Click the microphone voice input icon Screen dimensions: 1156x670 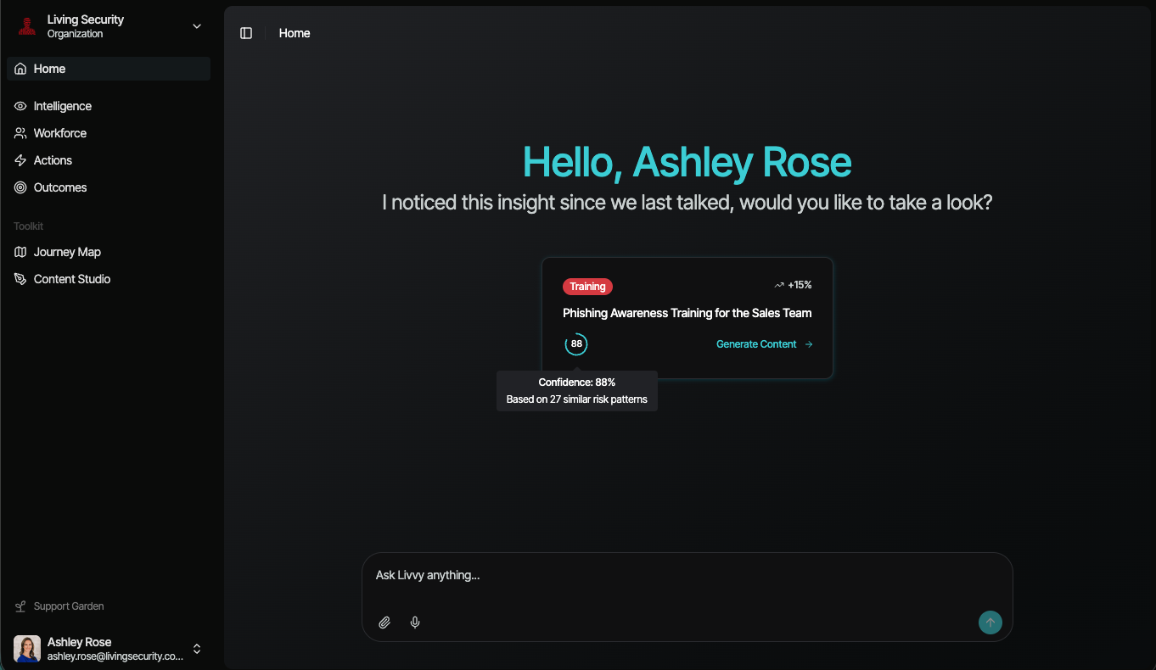415,623
